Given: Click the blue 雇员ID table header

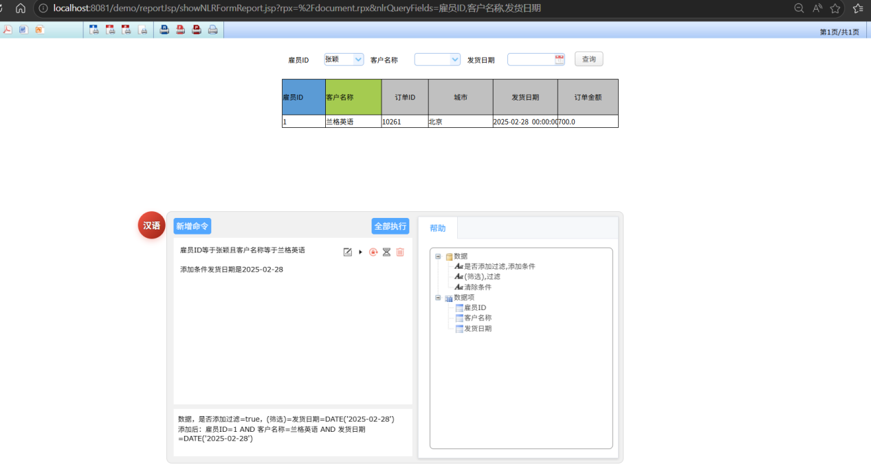Looking at the screenshot, I should 304,97.
